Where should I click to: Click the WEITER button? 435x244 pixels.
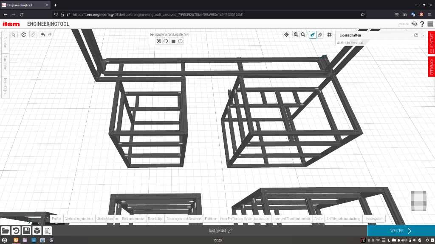click(401, 231)
